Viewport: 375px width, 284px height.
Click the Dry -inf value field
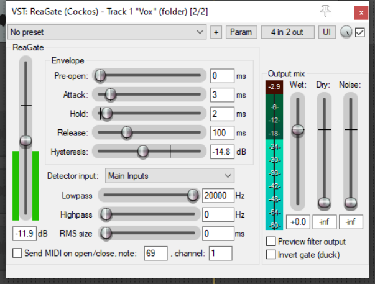click(x=325, y=222)
